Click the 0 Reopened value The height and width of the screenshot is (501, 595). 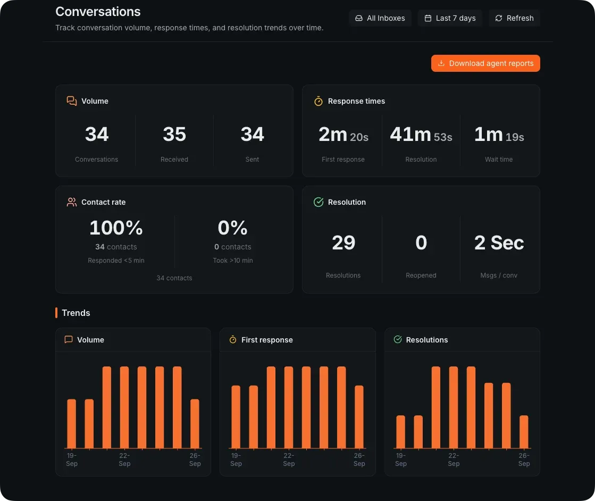[x=421, y=243]
